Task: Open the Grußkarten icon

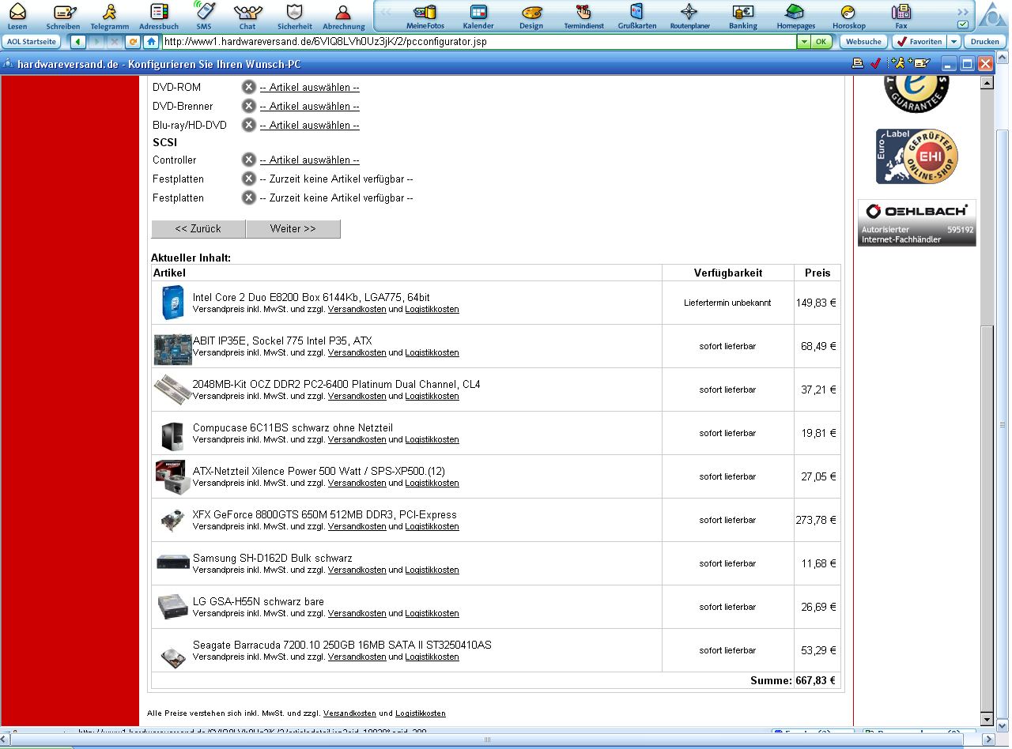Action: 636,12
